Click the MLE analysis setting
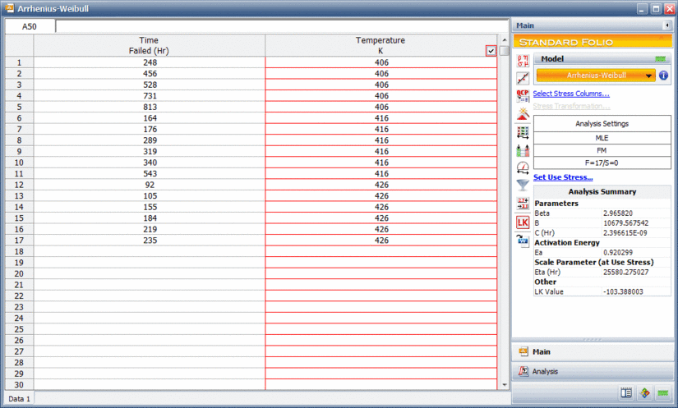Screen dimensions: 678x408 pos(602,139)
